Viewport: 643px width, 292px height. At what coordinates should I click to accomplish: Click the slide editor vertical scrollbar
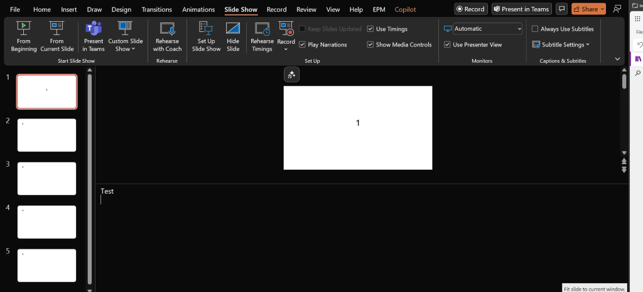coord(624,81)
